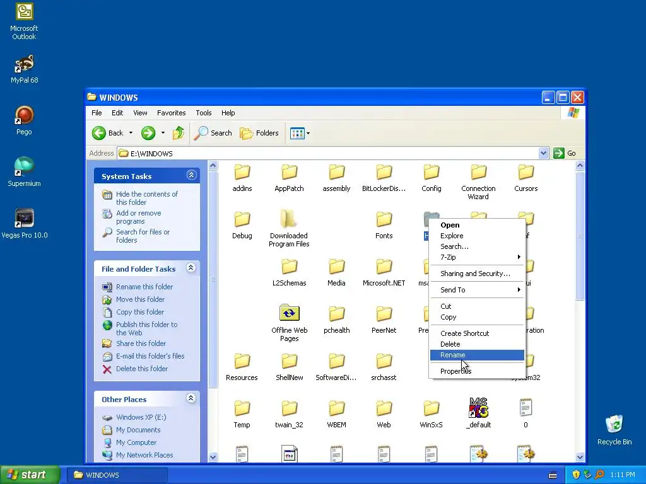
Task: Choose Create Shortcut in context menu
Action: (x=477, y=333)
